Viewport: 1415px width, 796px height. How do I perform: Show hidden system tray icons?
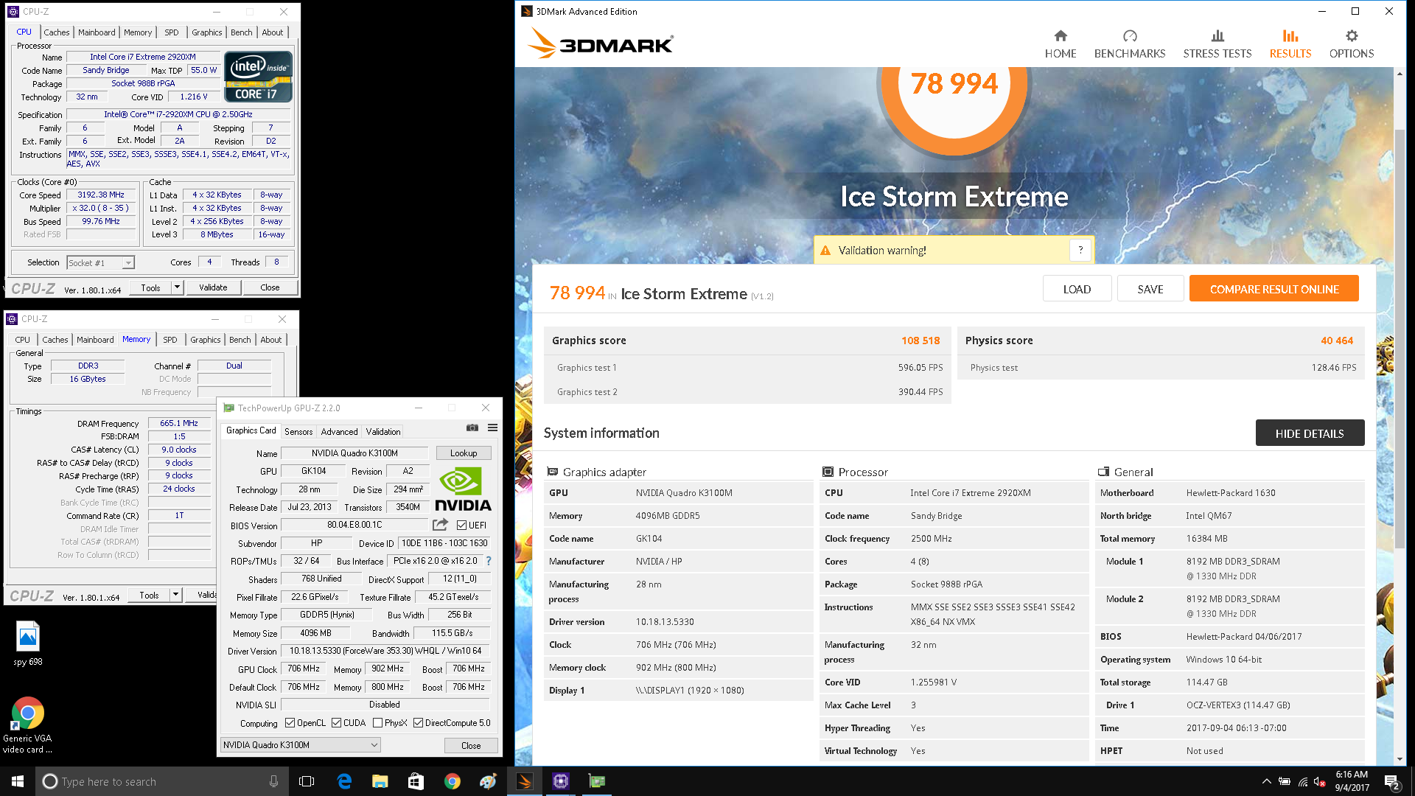1266,781
